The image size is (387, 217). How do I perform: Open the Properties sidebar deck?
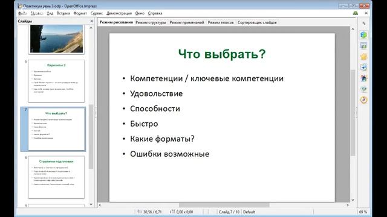pos(363,35)
